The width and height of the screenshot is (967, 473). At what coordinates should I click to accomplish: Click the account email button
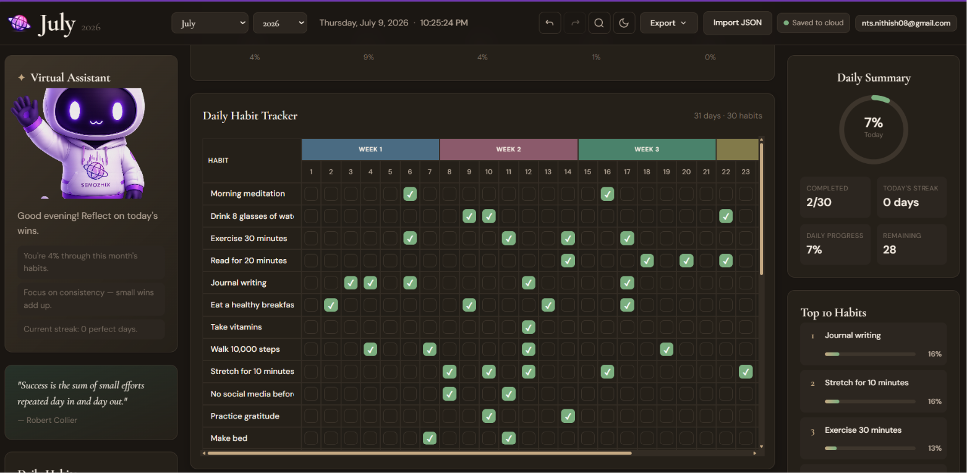906,23
